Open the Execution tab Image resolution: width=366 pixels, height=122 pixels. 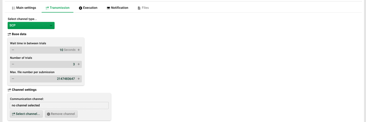point(88,8)
